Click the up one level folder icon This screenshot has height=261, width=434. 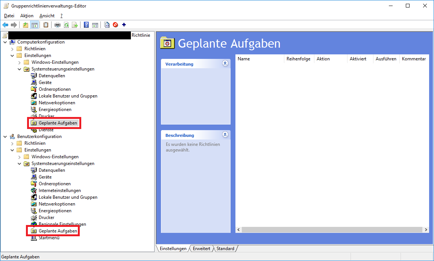25,25
